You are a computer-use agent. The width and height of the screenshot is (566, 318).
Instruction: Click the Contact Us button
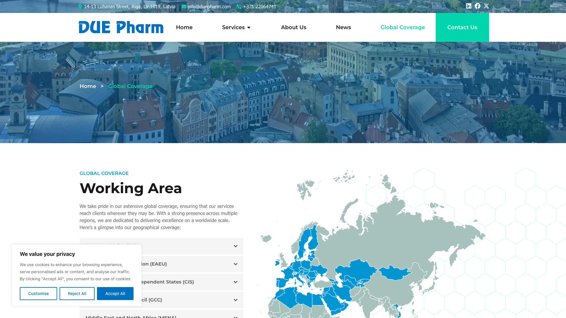point(462,27)
